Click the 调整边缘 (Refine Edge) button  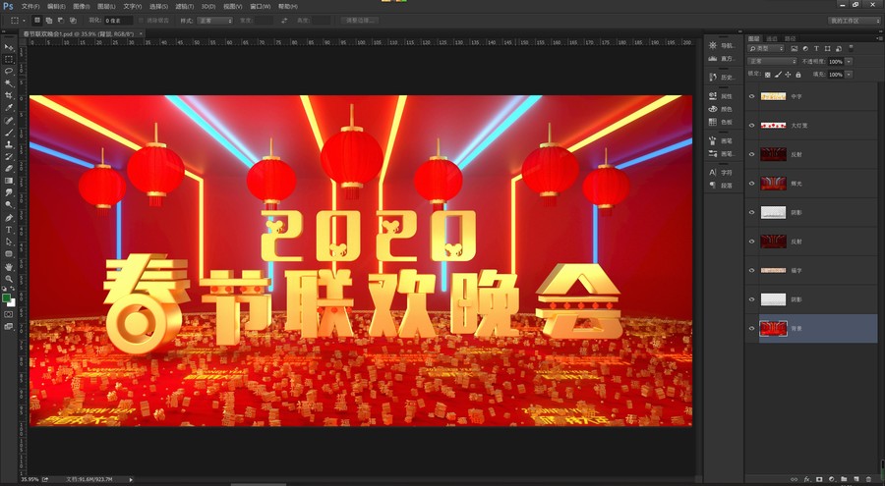pos(360,21)
